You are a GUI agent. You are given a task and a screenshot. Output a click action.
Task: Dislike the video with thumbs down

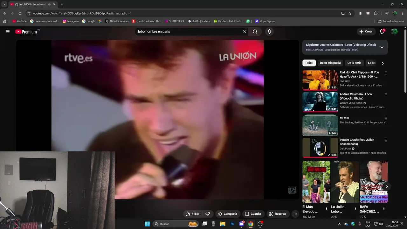tap(208, 214)
